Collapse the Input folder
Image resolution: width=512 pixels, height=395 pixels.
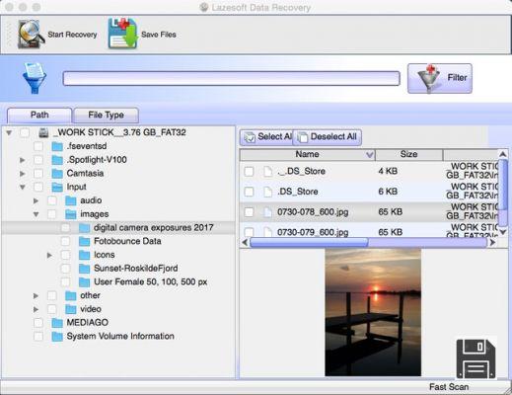(23, 188)
